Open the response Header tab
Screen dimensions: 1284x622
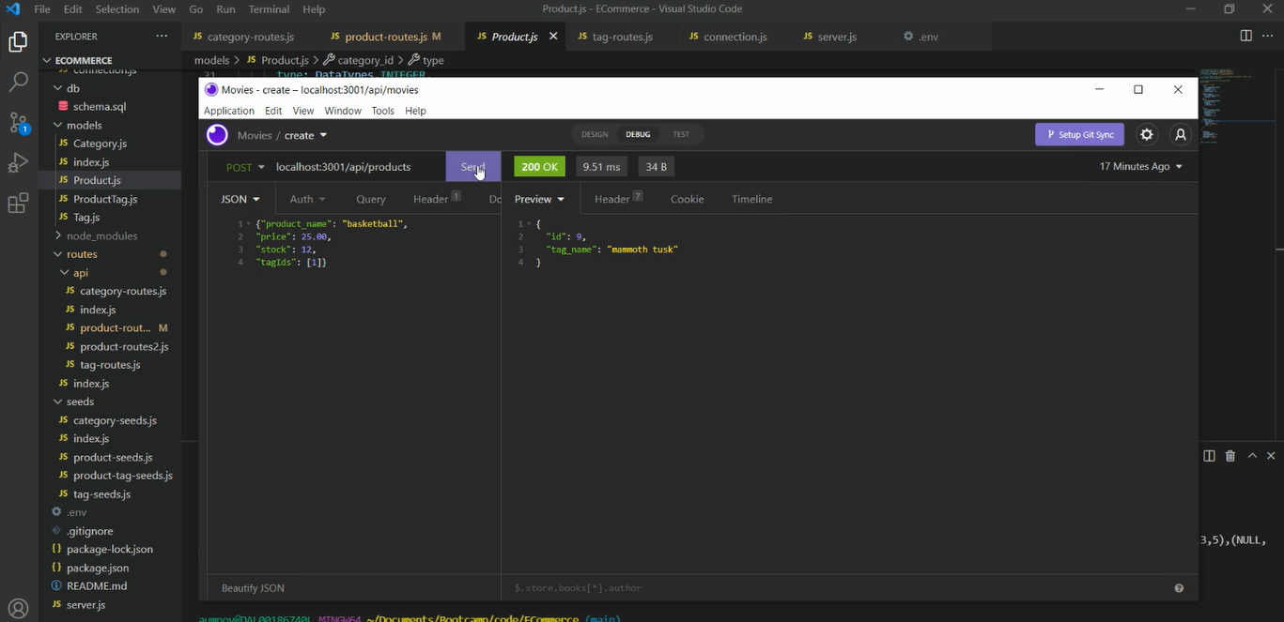pyautogui.click(x=618, y=199)
